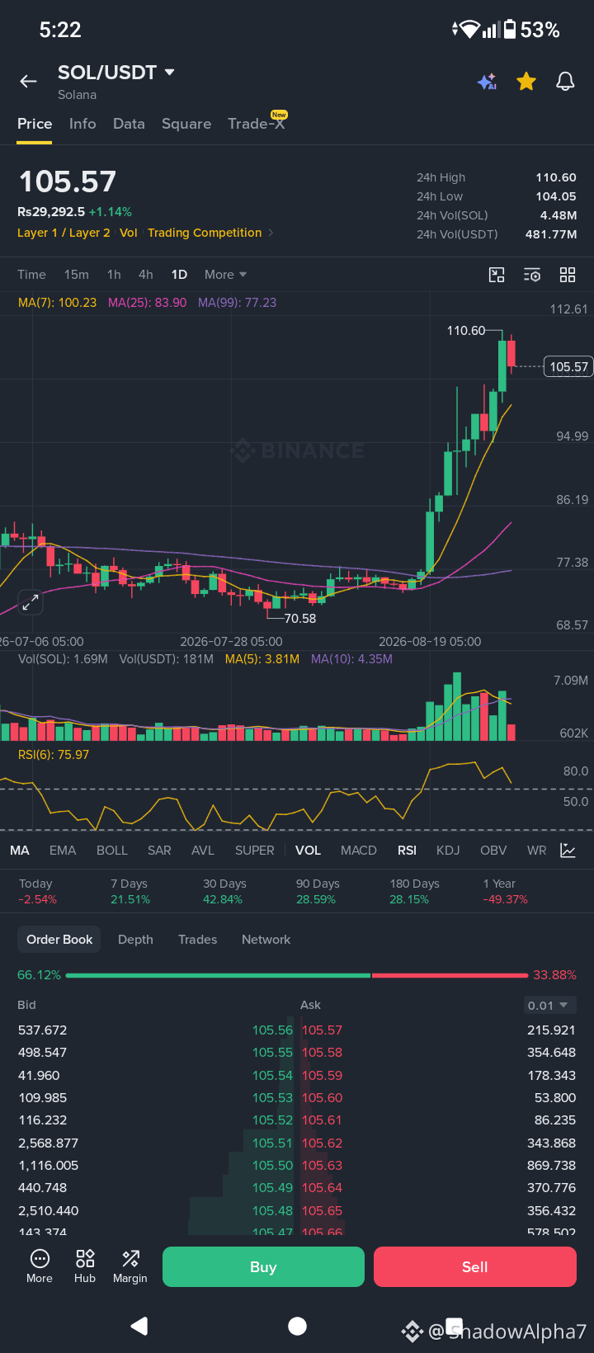Tap the 30 Days 42.84% performance
594x1353 pixels.
click(224, 891)
